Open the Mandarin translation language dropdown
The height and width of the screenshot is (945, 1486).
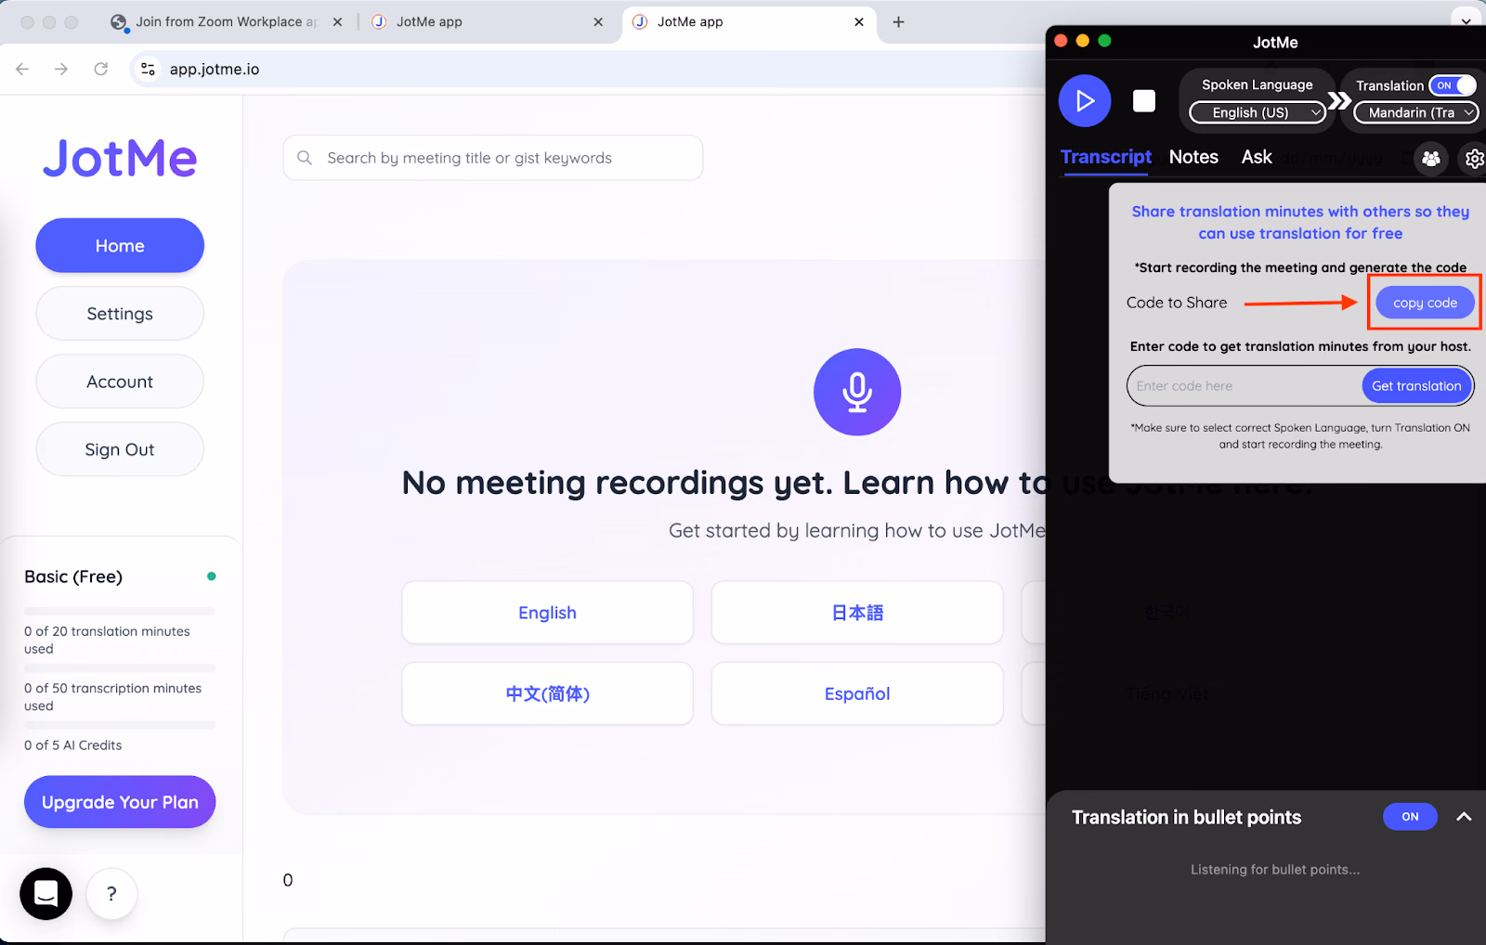click(x=1416, y=112)
